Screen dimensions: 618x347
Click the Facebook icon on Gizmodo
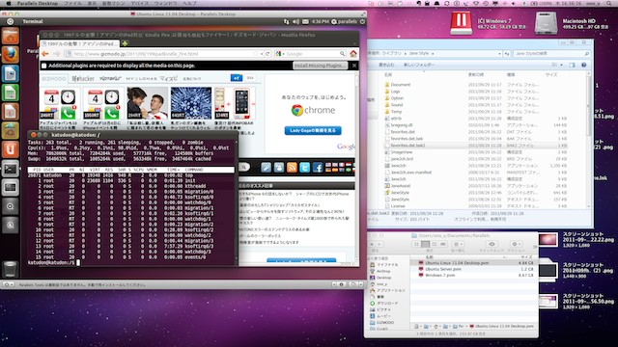click(x=318, y=168)
